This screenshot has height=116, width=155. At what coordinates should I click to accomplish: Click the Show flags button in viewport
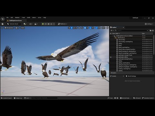tap(23, 28)
